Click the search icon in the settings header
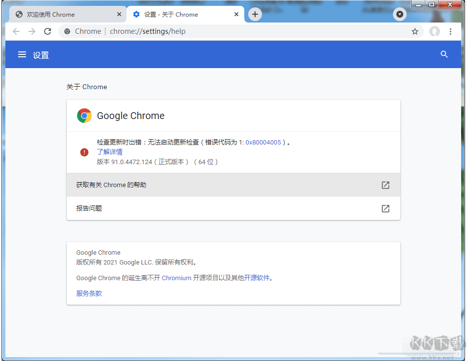This screenshot has width=467, height=361. tap(444, 54)
